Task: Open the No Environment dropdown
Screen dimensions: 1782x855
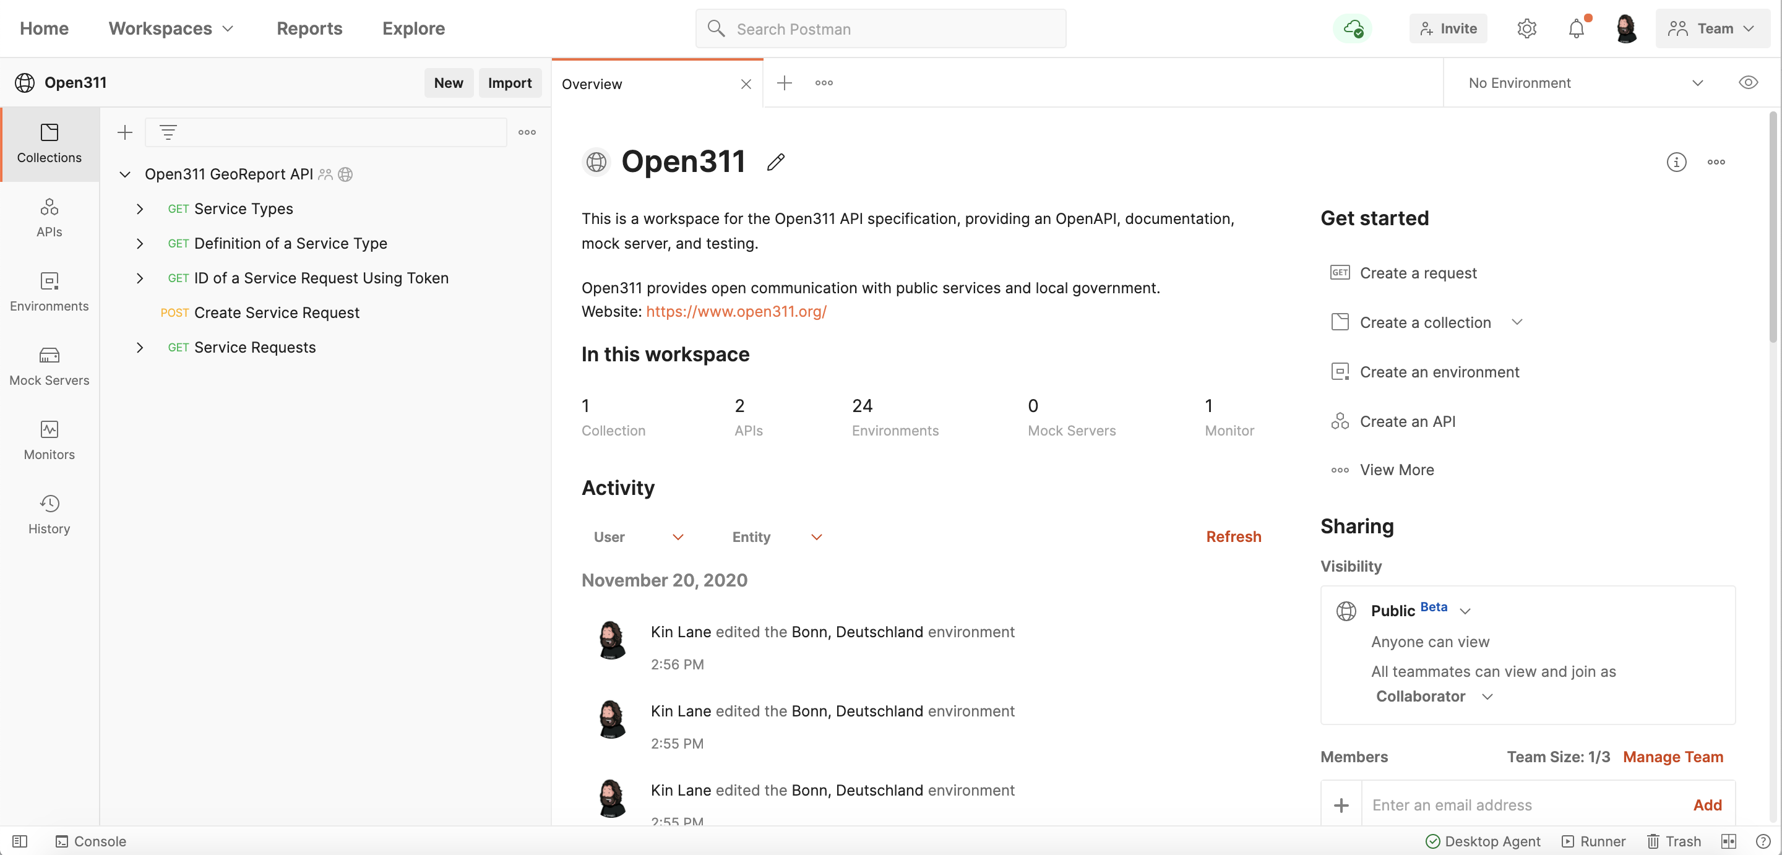Action: 1585,83
